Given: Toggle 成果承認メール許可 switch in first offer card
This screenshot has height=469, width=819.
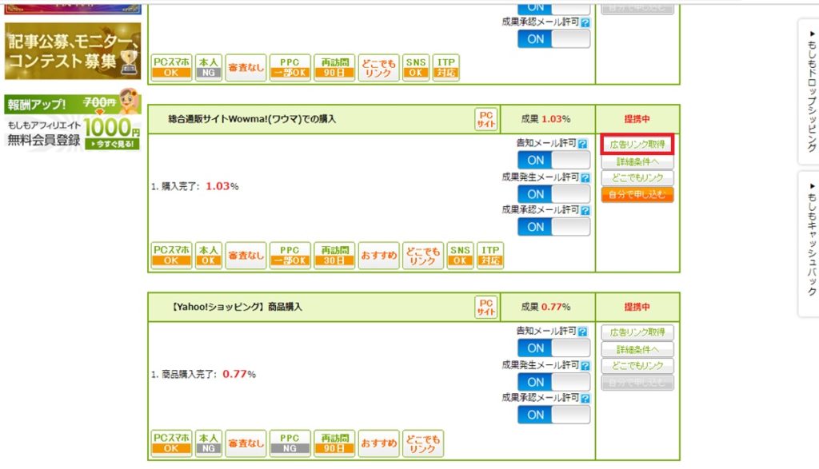Looking at the screenshot, I should pos(553,39).
